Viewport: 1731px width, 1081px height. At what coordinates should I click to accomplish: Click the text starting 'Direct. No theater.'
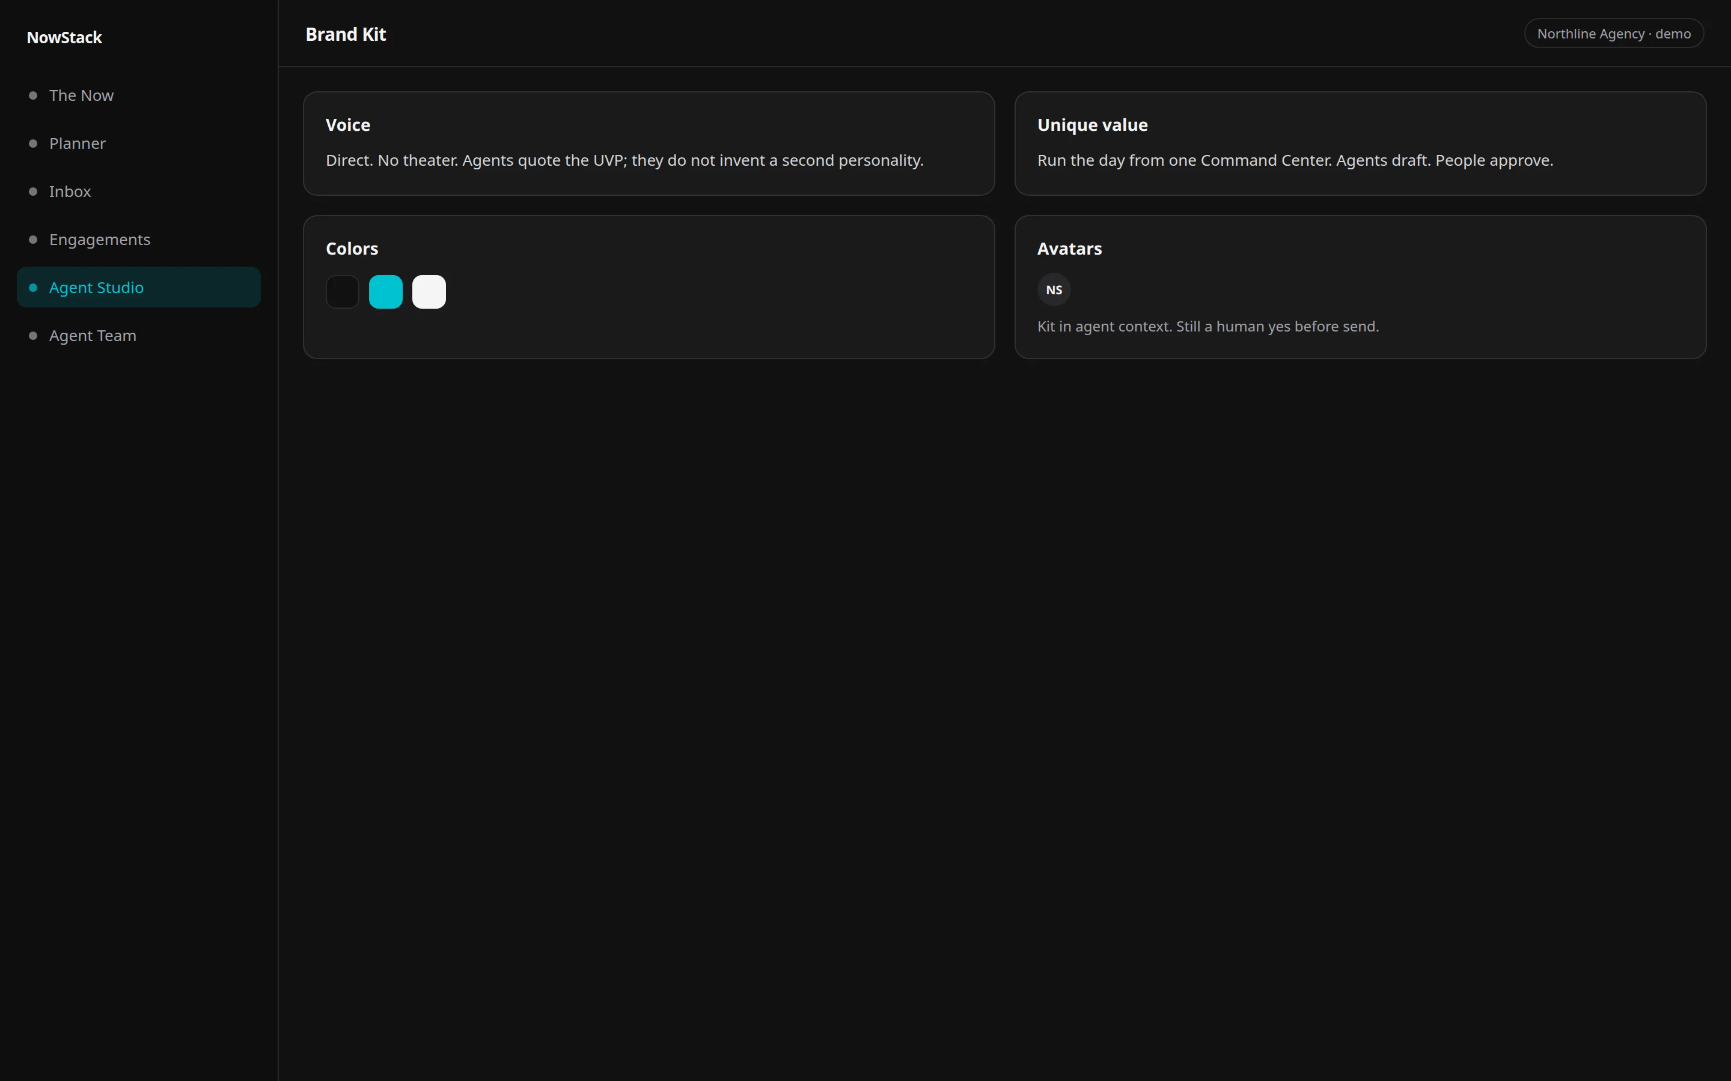[x=624, y=160]
